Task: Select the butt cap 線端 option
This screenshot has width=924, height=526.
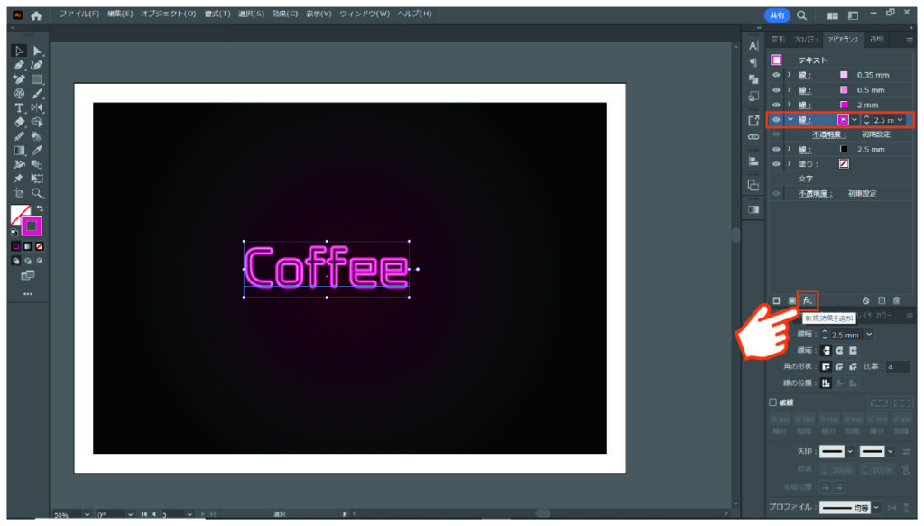Action: (x=827, y=350)
